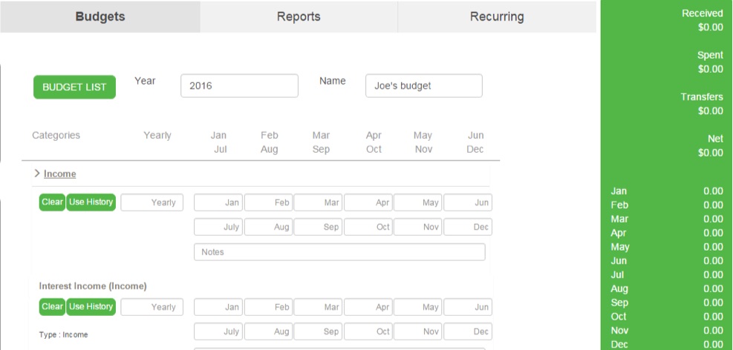Click the Spent total in green panel
The width and height of the screenshot is (733, 350).
710,62
